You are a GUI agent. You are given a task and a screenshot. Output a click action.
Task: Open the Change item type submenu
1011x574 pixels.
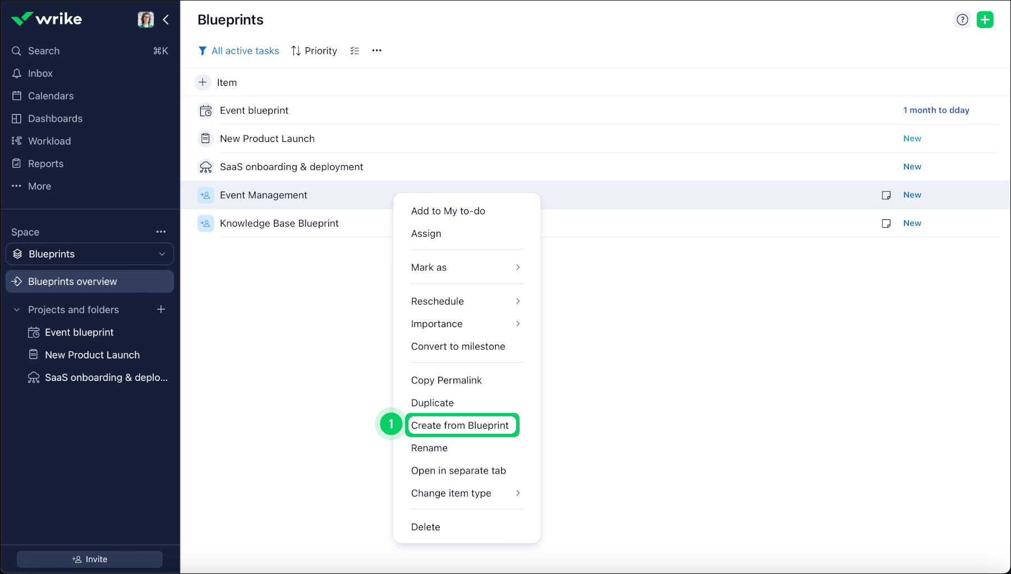[x=466, y=493]
